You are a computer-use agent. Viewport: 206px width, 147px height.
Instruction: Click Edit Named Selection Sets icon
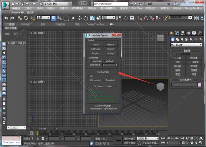[165, 18]
